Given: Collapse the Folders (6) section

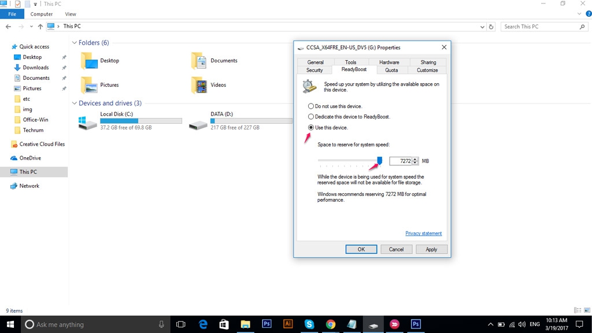Looking at the screenshot, I should click(75, 43).
